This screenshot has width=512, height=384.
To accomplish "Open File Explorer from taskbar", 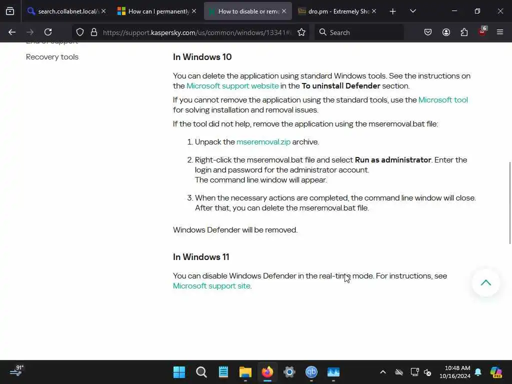I will tap(245, 372).
